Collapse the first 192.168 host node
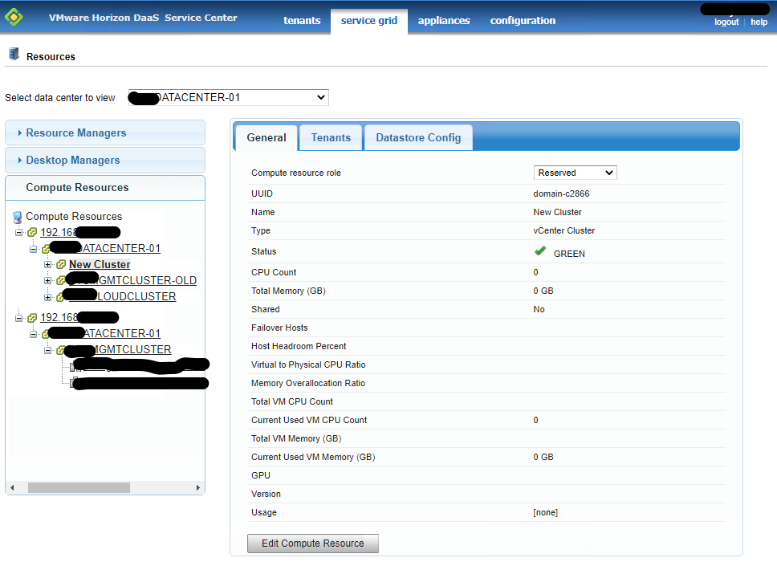The image size is (777, 566). tap(18, 232)
